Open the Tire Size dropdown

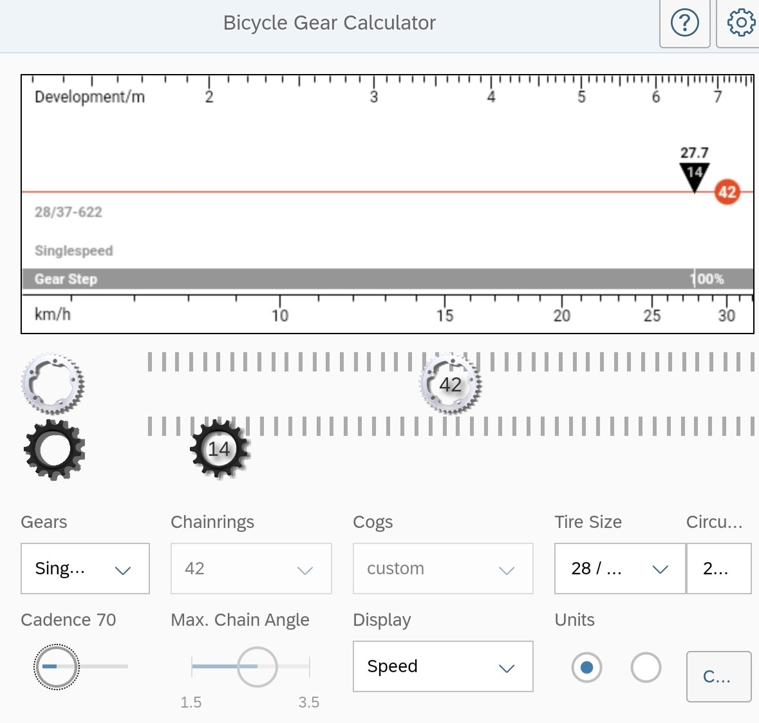tap(619, 568)
